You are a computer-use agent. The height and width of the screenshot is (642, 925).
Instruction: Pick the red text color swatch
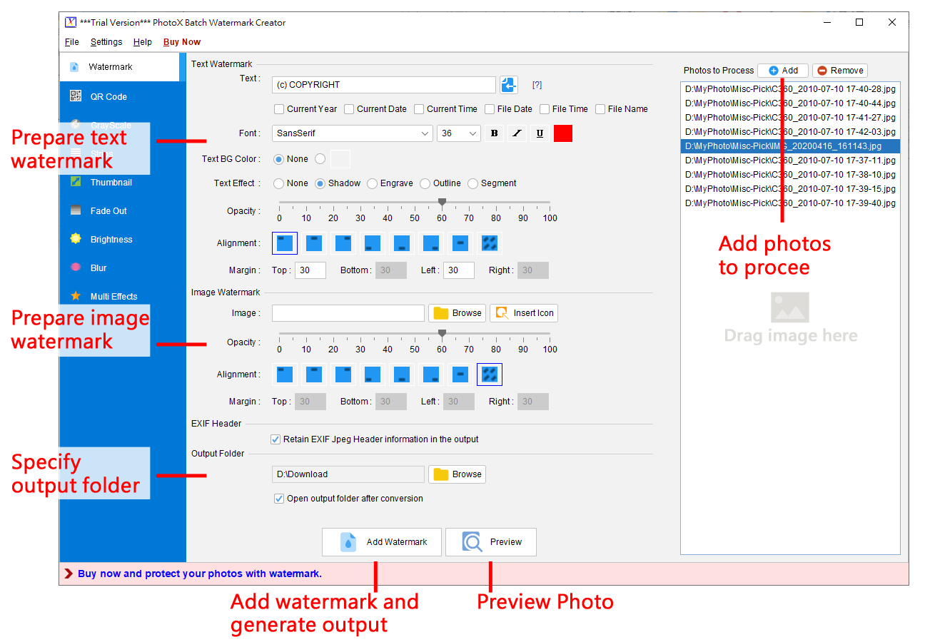point(563,133)
